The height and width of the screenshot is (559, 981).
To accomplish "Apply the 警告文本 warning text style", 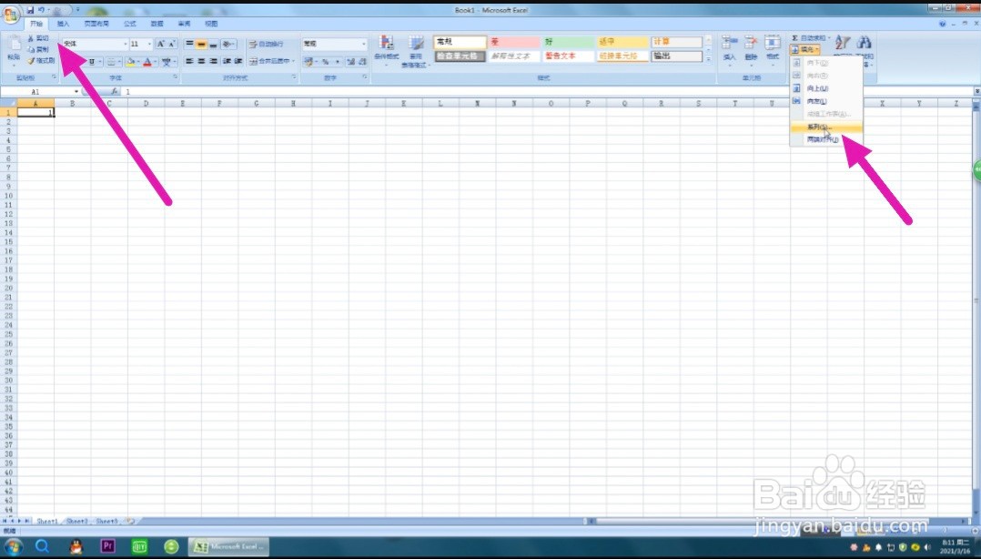I will click(568, 56).
